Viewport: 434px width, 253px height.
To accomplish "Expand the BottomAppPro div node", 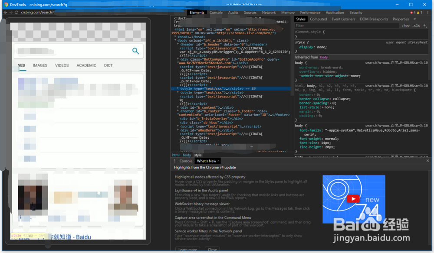I will (178, 59).
